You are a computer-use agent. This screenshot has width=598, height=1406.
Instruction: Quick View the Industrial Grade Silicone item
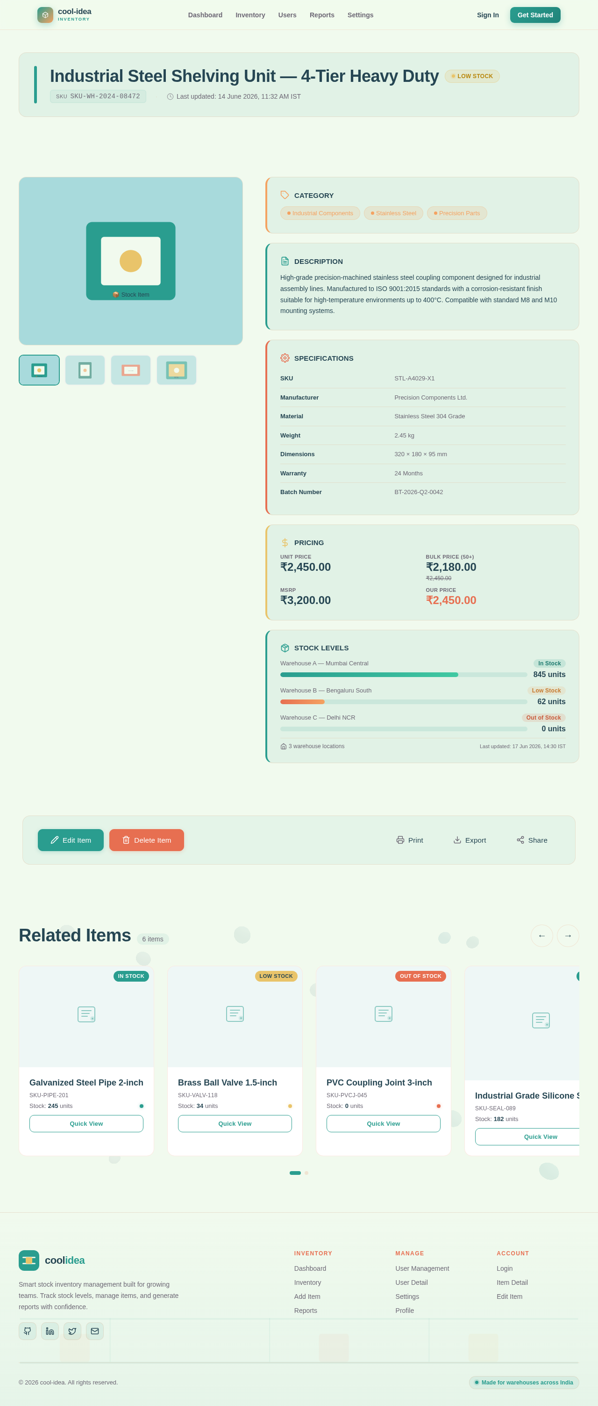click(x=527, y=1136)
